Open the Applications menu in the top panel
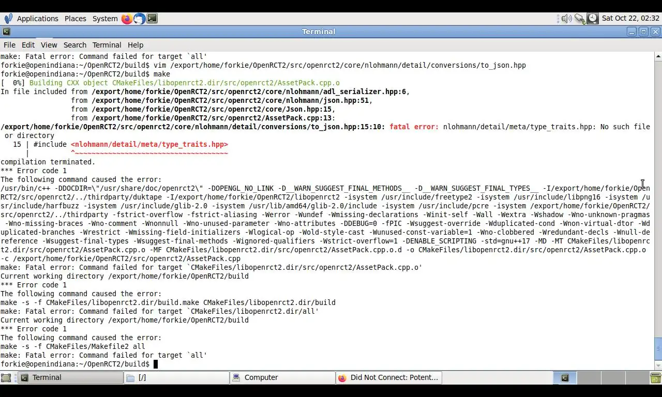The width and height of the screenshot is (662, 397). [x=37, y=19]
